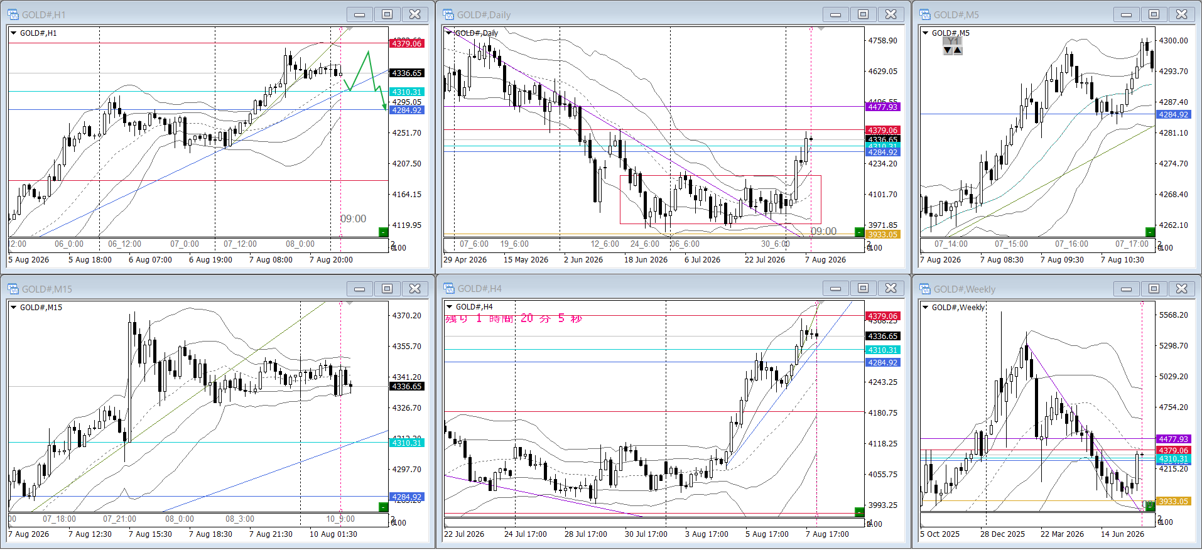Click the 5 Oct 2025 date in Weekly chart
This screenshot has height=550, width=1202.
pyautogui.click(x=940, y=534)
